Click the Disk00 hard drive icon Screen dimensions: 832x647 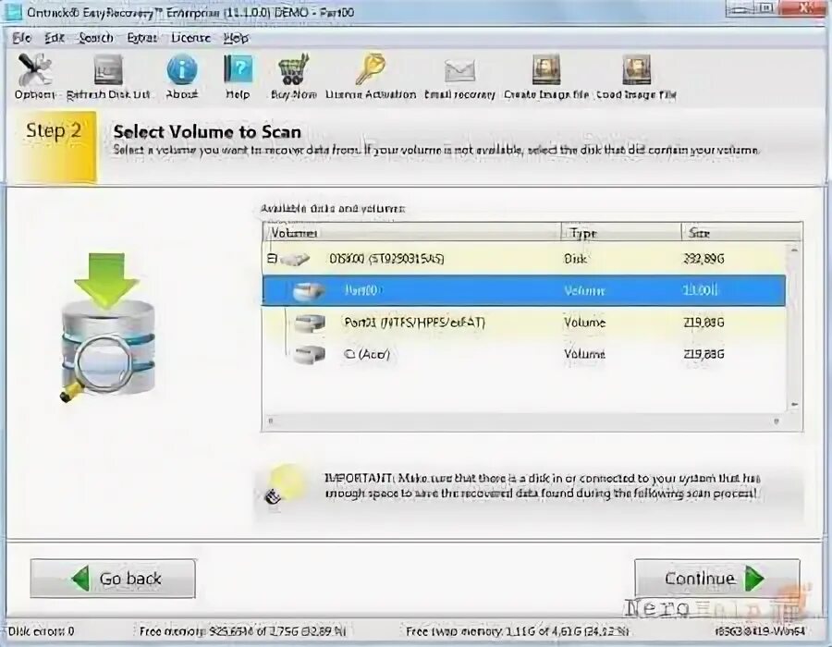click(295, 260)
